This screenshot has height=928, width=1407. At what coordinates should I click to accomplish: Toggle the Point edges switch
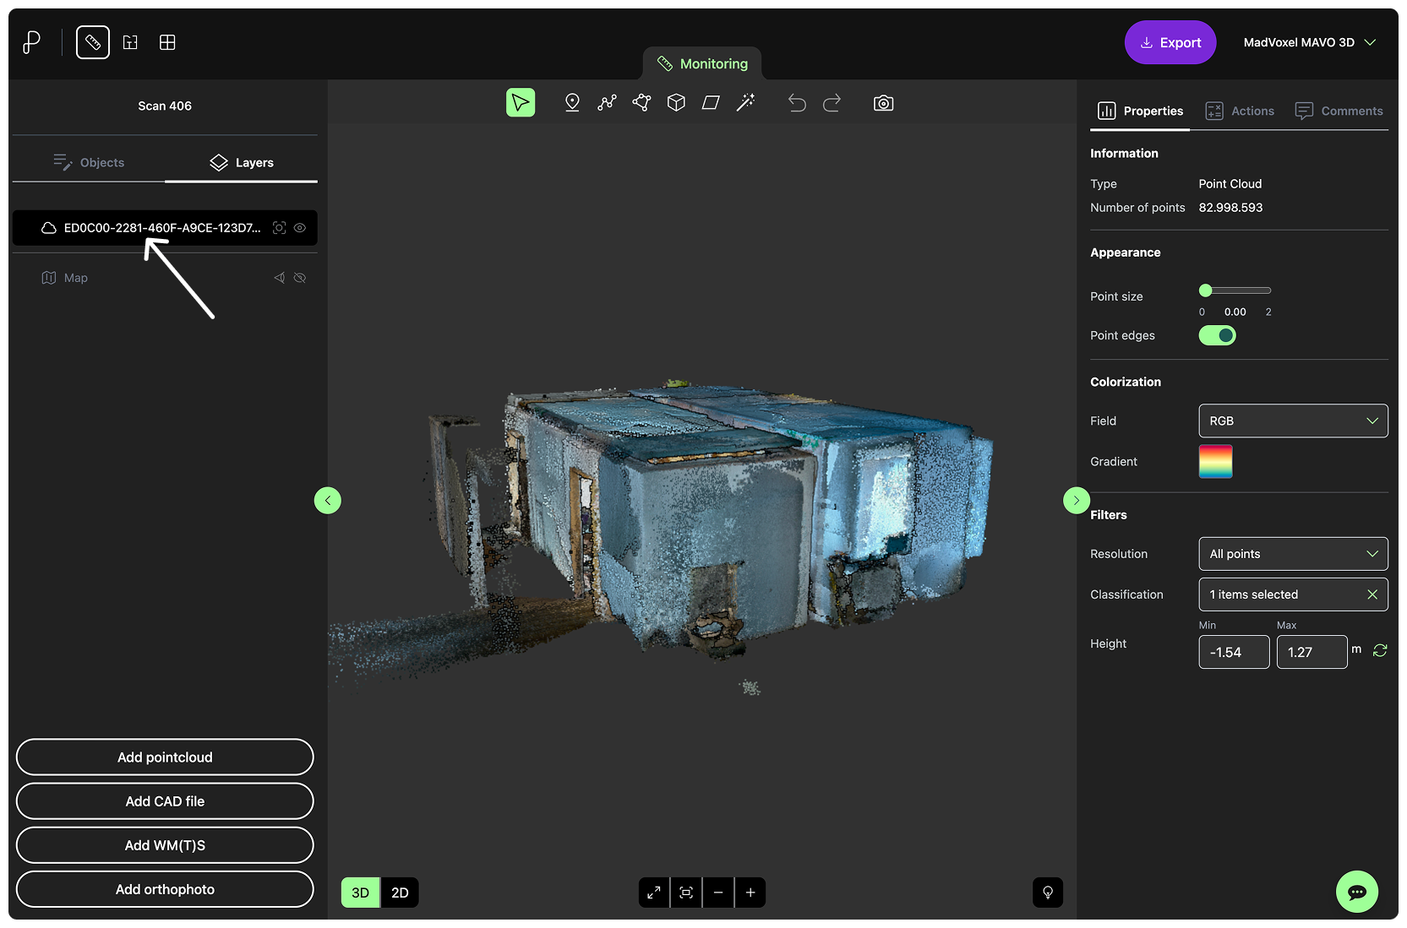[1217, 335]
